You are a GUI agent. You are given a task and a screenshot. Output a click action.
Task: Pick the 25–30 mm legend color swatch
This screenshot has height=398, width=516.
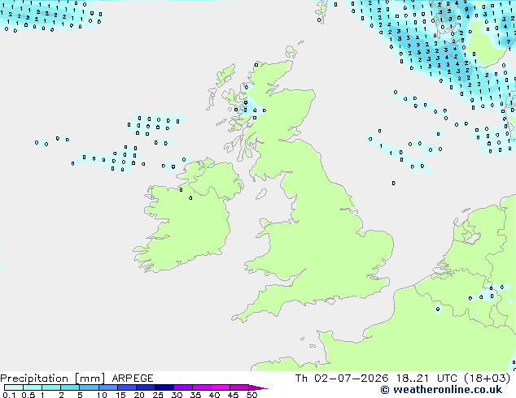click(164, 387)
